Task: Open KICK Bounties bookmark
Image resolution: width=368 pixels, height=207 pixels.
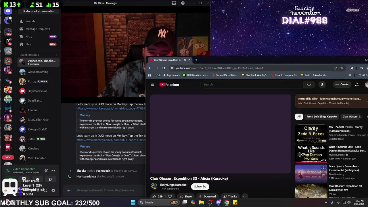Action: click(195, 75)
